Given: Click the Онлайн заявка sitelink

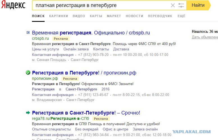Looking at the screenshot, I should pyautogui.click(x=76, y=49).
